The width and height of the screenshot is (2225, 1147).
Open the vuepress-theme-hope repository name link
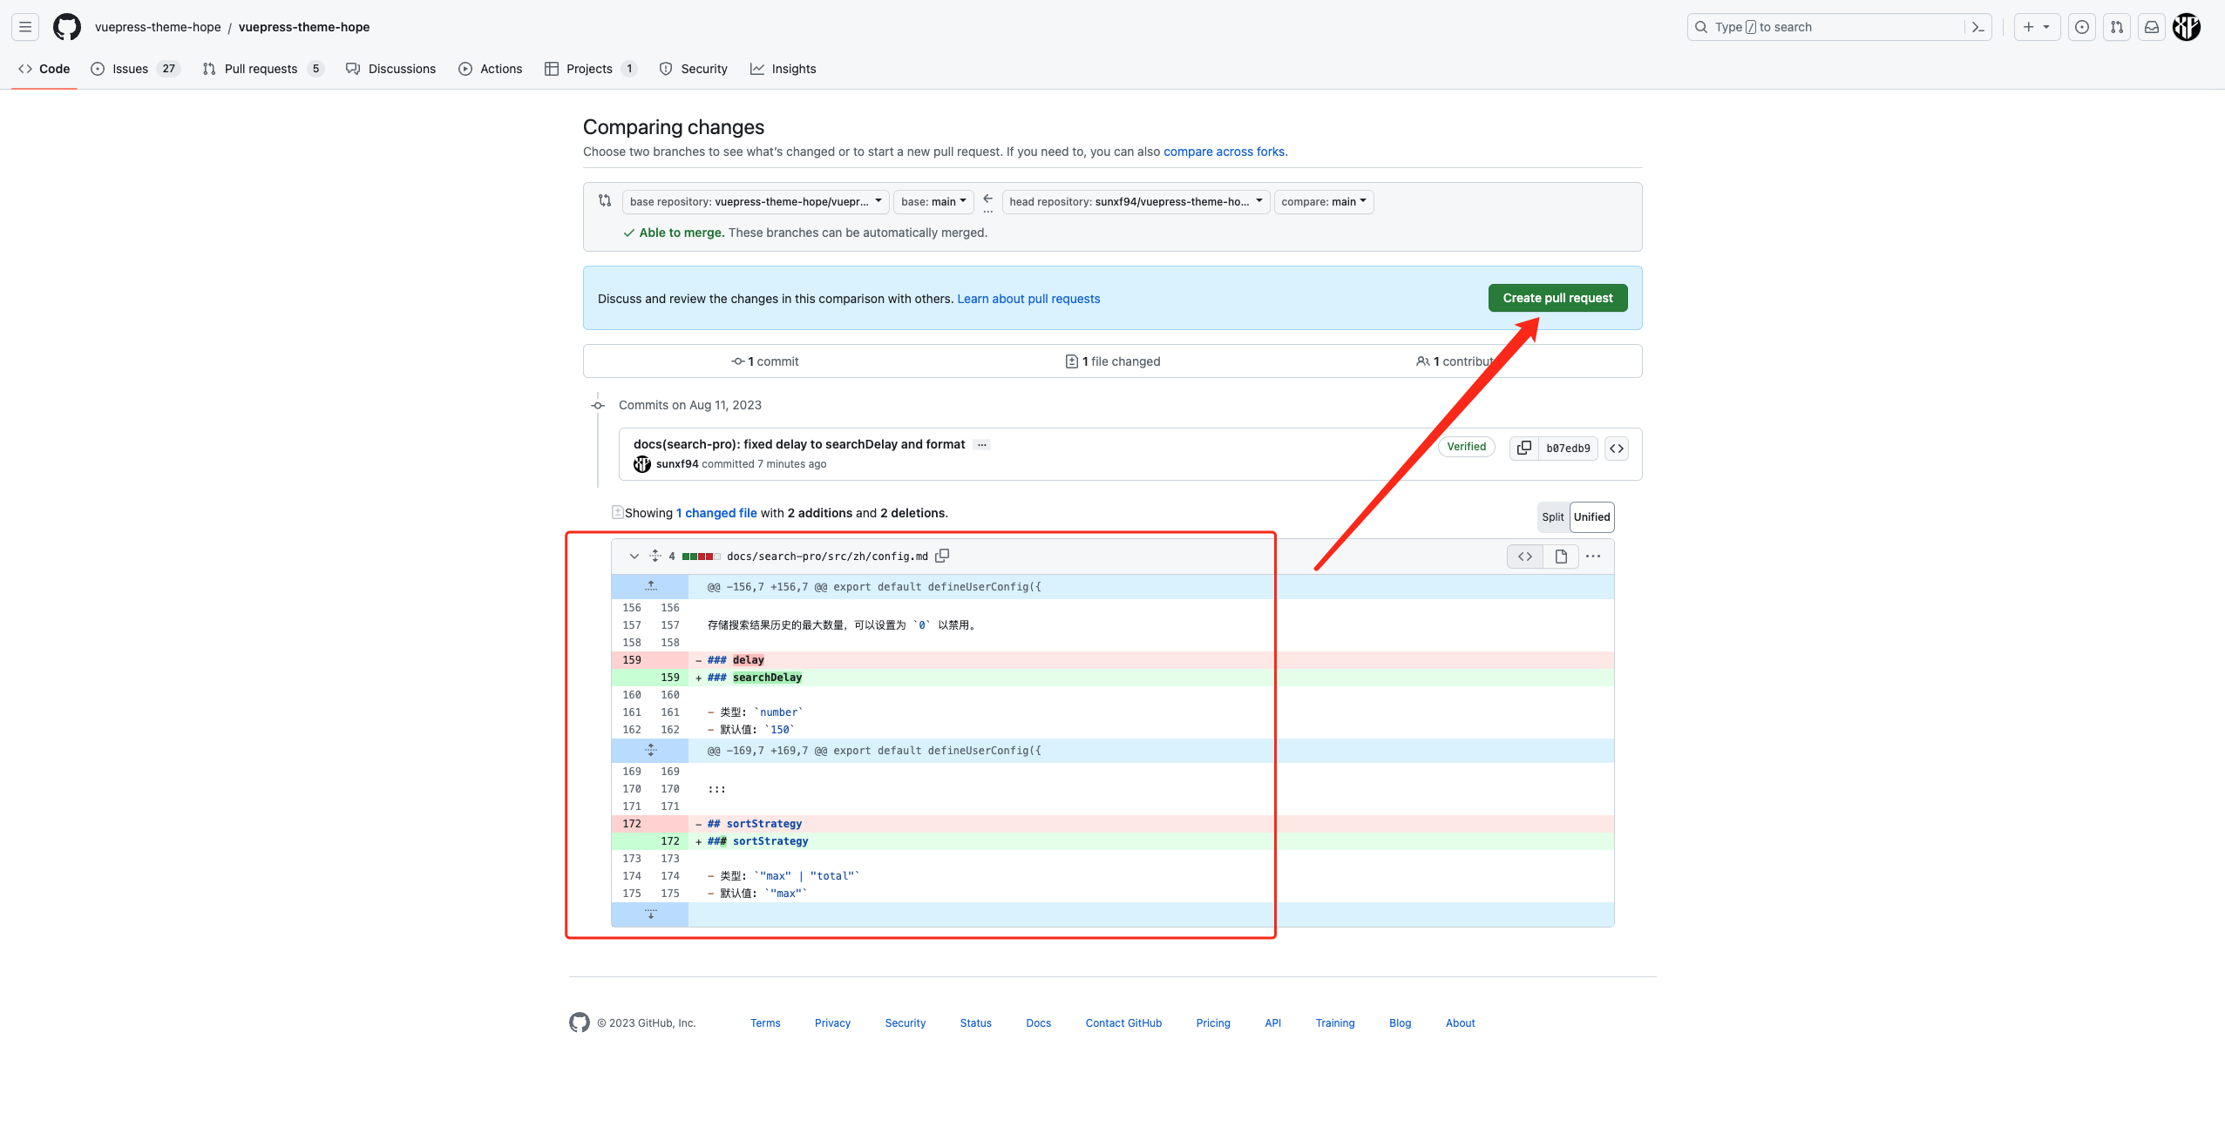pyautogui.click(x=304, y=27)
